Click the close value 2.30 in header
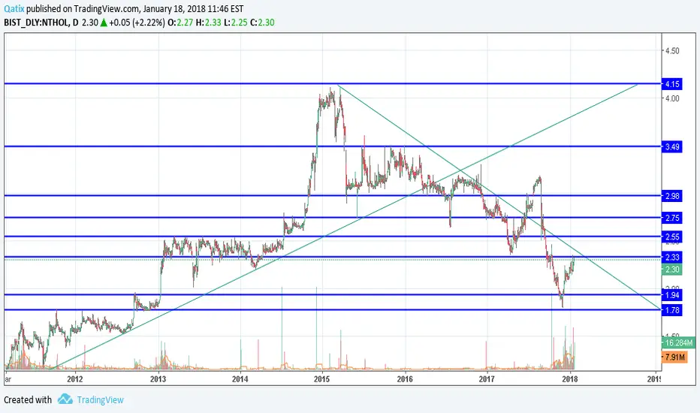The image size is (700, 413). coord(266,23)
